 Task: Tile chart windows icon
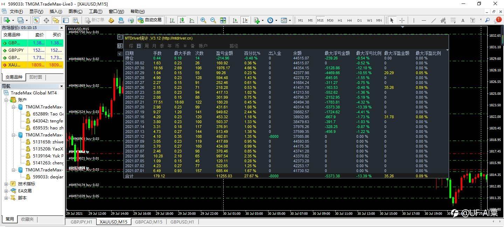pos(223,20)
